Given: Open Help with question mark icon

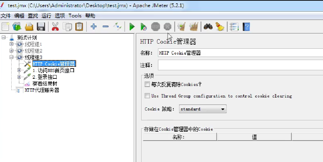Looking at the screenshot, I should [247, 27].
